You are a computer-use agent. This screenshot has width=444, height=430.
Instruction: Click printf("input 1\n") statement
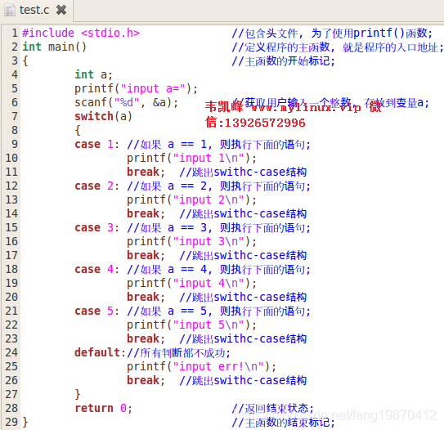click(x=191, y=158)
